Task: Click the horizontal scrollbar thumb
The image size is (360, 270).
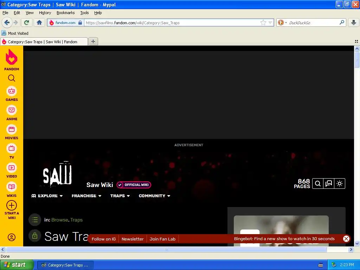Action: tap(166, 249)
